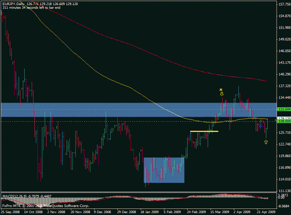Click the 151.900 price axis label
291x215 pixels.
pos(284,28)
